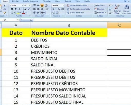This screenshot has width=131, height=105.
Task: Click the increase font size icon
Action: click(x=25, y=9)
